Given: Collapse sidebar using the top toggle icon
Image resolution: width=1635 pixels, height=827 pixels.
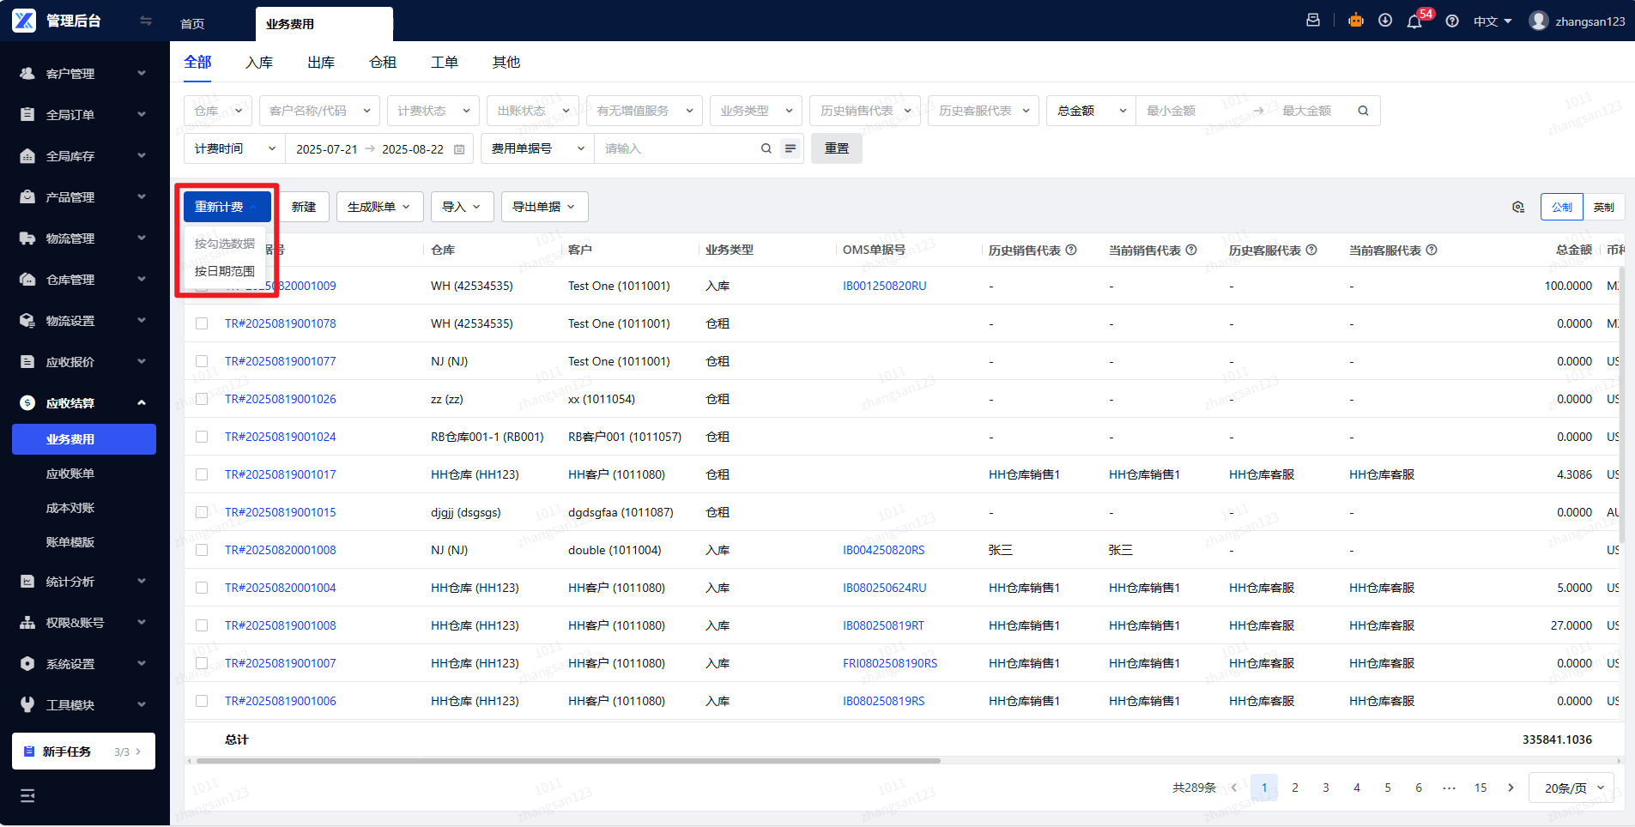Looking at the screenshot, I should coord(146,21).
